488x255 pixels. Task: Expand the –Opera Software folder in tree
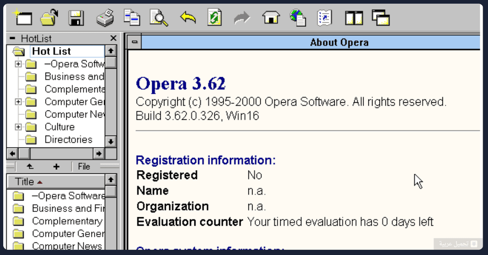[18, 64]
